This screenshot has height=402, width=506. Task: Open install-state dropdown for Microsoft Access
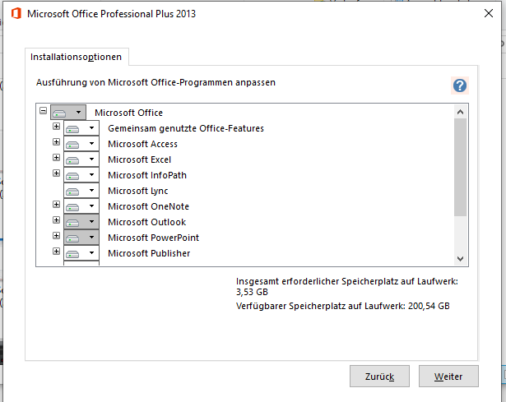coord(81,144)
